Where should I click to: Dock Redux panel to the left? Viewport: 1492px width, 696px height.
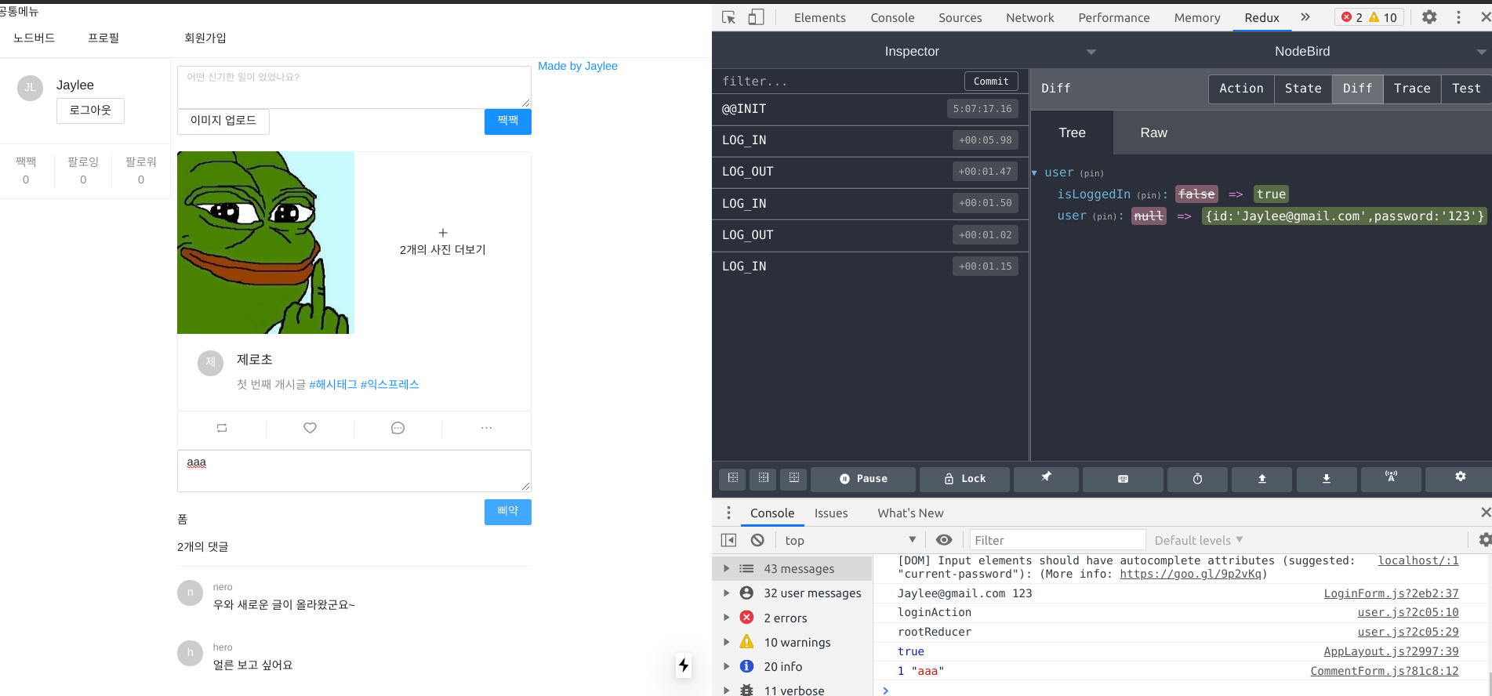(733, 478)
